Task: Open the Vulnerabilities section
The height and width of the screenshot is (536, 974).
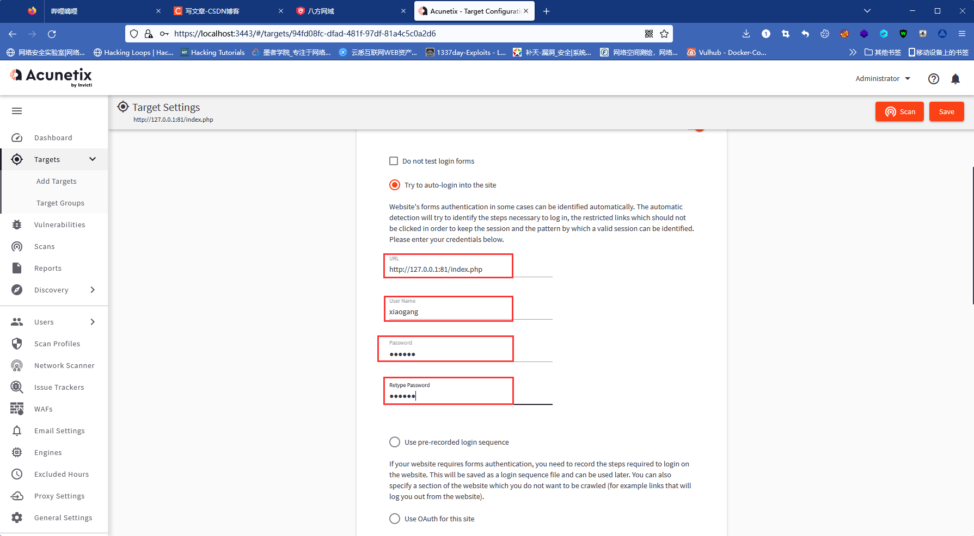Action: click(x=59, y=225)
